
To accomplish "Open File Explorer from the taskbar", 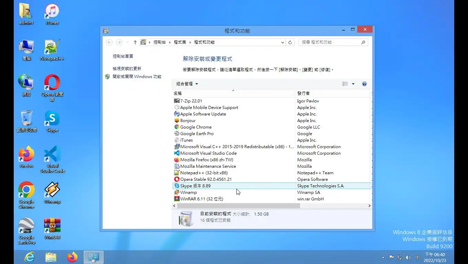I will (51, 257).
